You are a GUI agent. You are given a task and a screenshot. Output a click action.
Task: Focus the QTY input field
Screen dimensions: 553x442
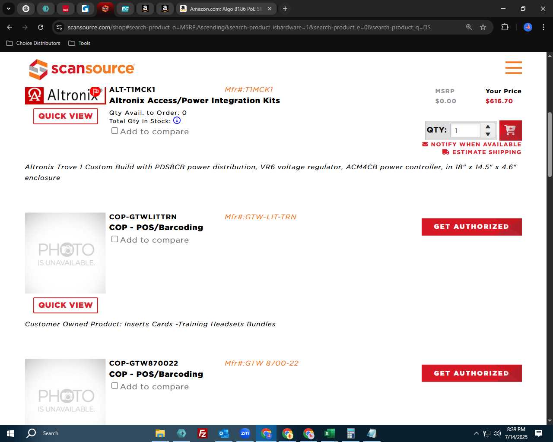(465, 130)
